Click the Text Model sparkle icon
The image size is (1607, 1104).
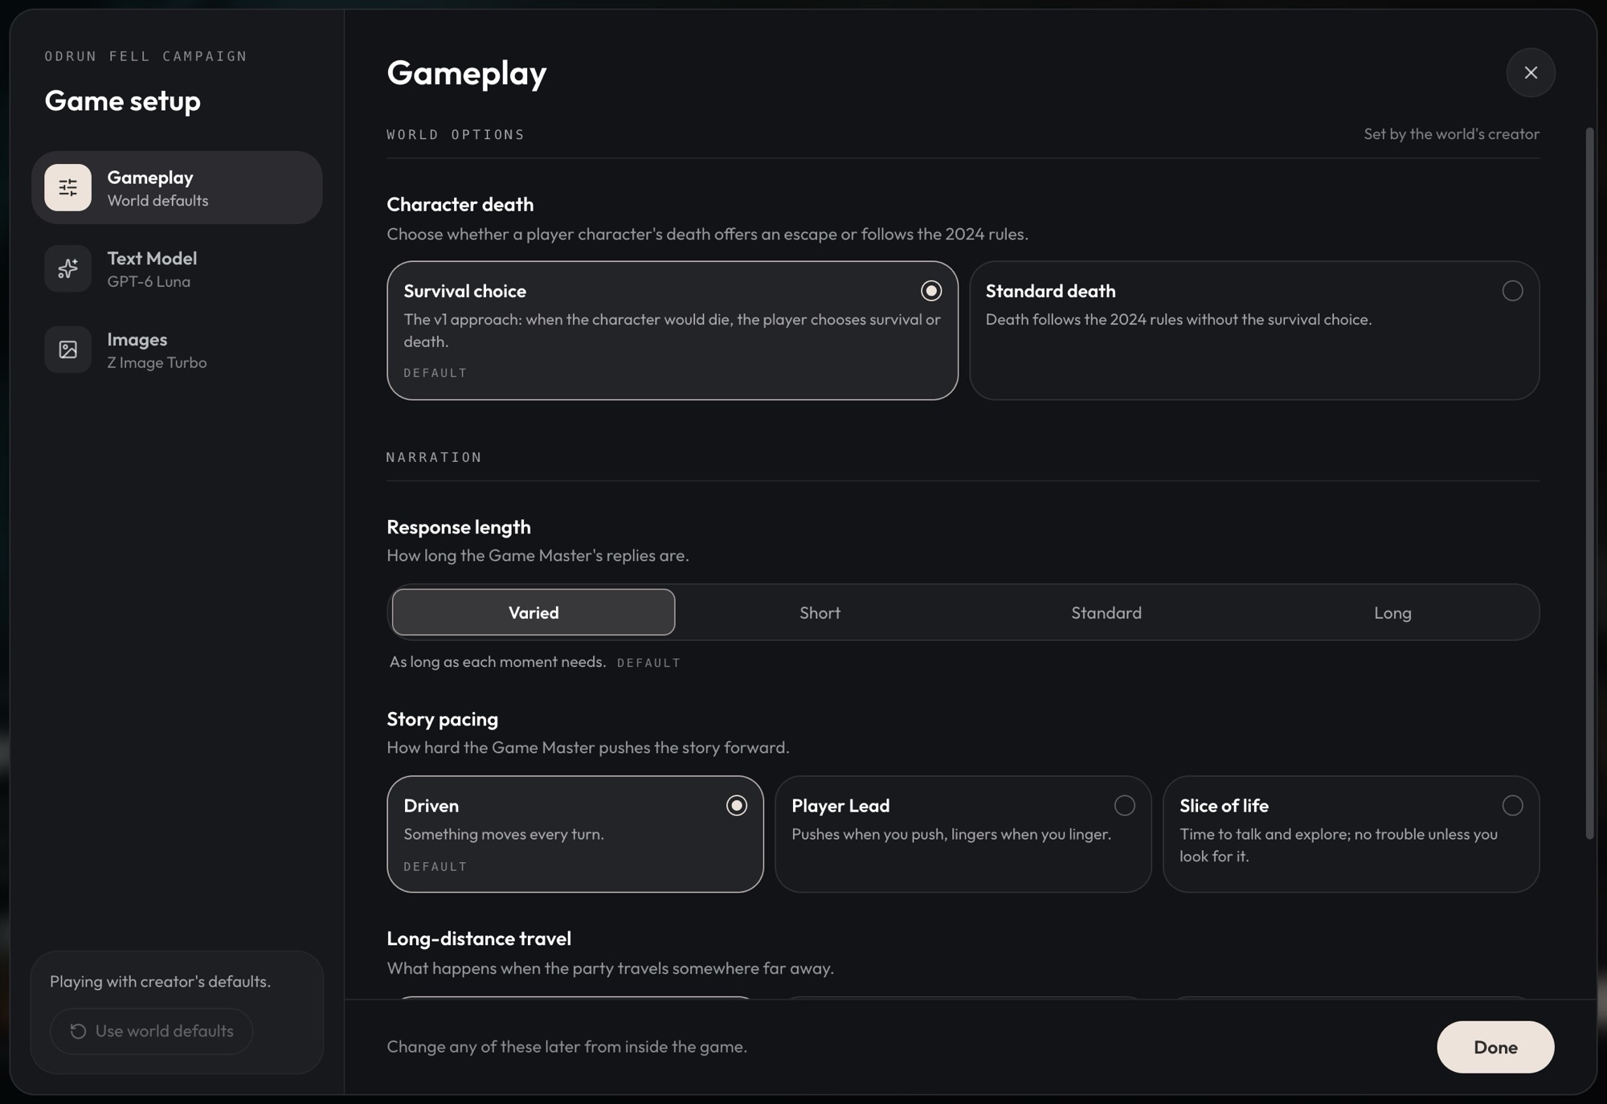click(67, 268)
